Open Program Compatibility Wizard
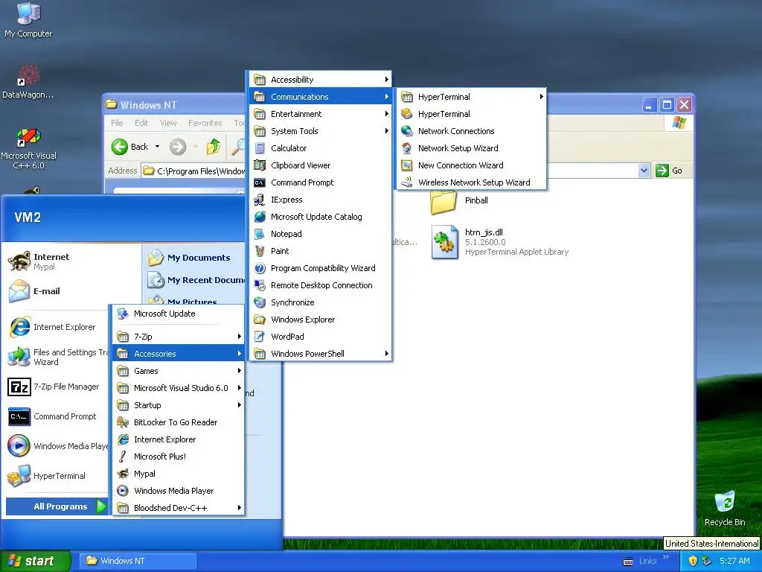 pyautogui.click(x=320, y=268)
